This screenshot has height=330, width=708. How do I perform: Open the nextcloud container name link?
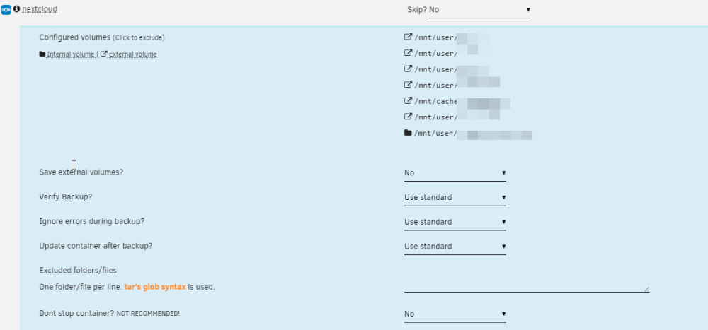40,9
